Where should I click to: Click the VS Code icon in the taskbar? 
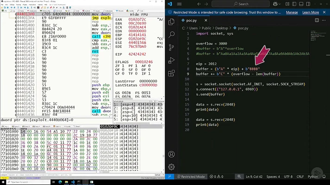[x=73, y=182]
